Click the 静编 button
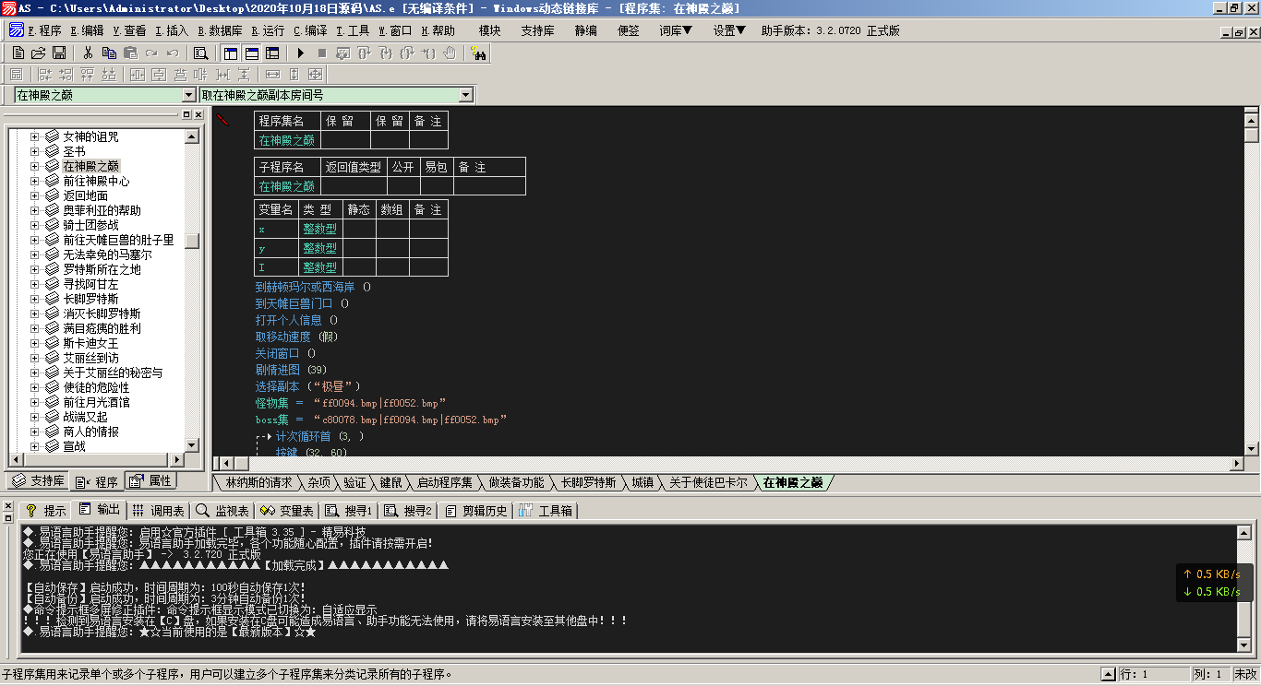The width and height of the screenshot is (1261, 686). coord(585,30)
